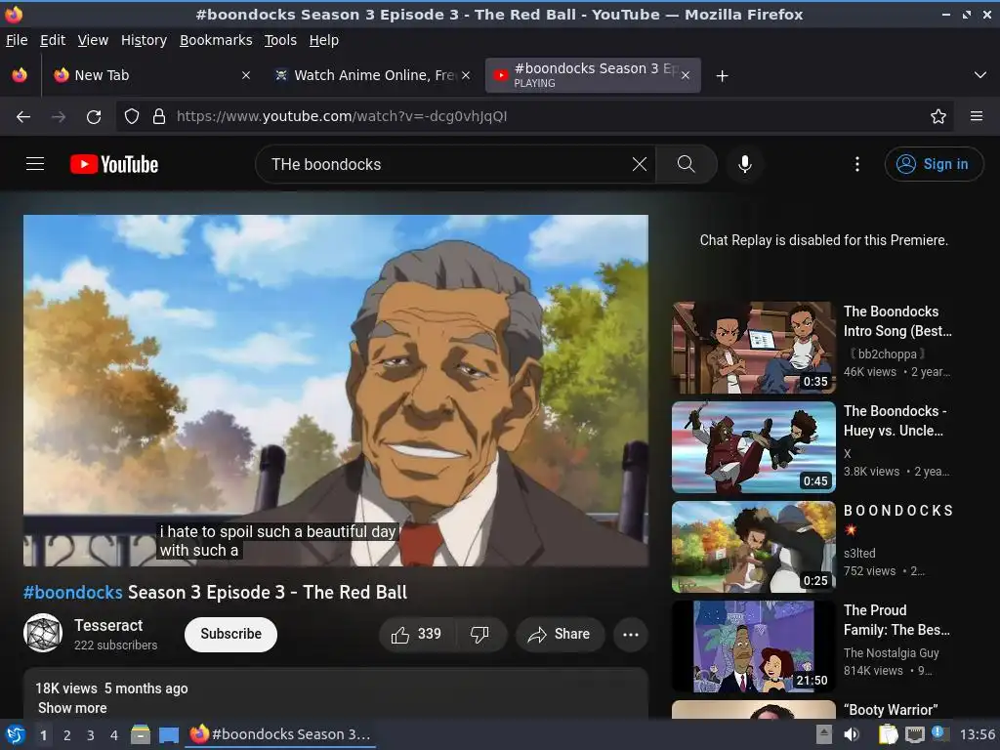The image size is (1000, 750).
Task: Open the network monitor tray icon
Action: (x=915, y=734)
